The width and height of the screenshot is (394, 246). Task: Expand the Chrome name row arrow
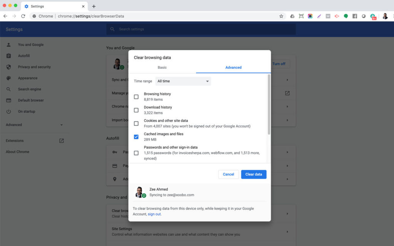tap(287, 106)
